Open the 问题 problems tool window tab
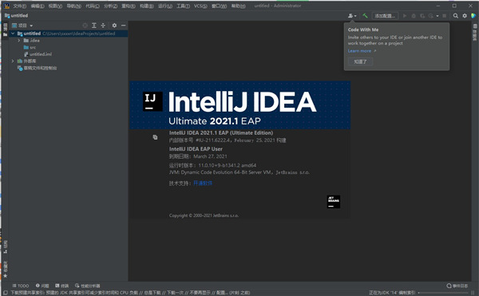This screenshot has height=296, width=479. click(x=42, y=286)
